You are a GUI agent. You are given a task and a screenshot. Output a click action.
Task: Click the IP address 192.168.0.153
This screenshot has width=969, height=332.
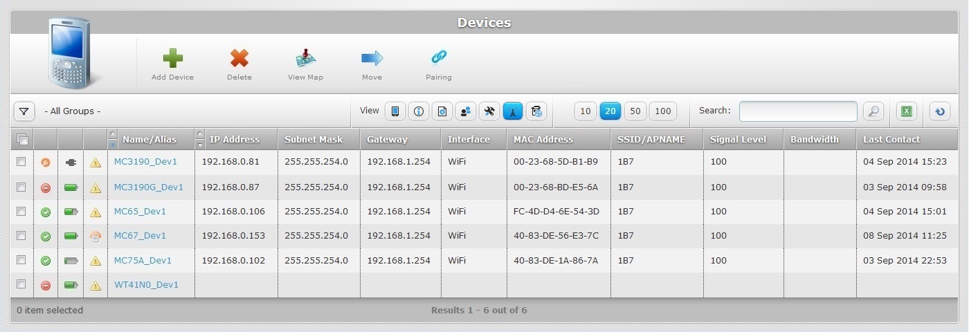[x=233, y=236]
